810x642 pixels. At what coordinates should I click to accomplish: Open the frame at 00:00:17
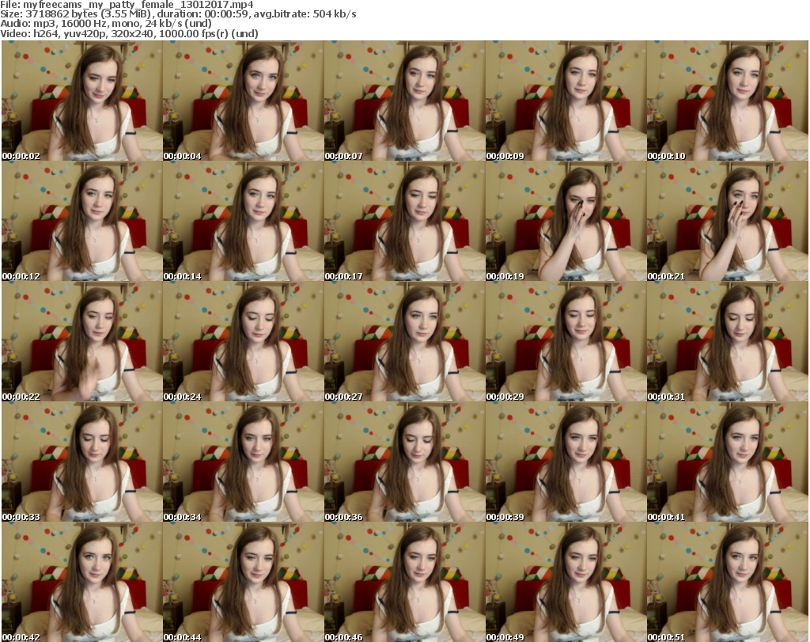[x=404, y=221]
